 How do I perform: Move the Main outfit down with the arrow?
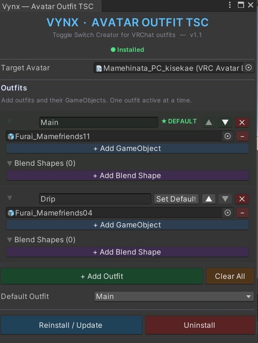pyautogui.click(x=225, y=122)
